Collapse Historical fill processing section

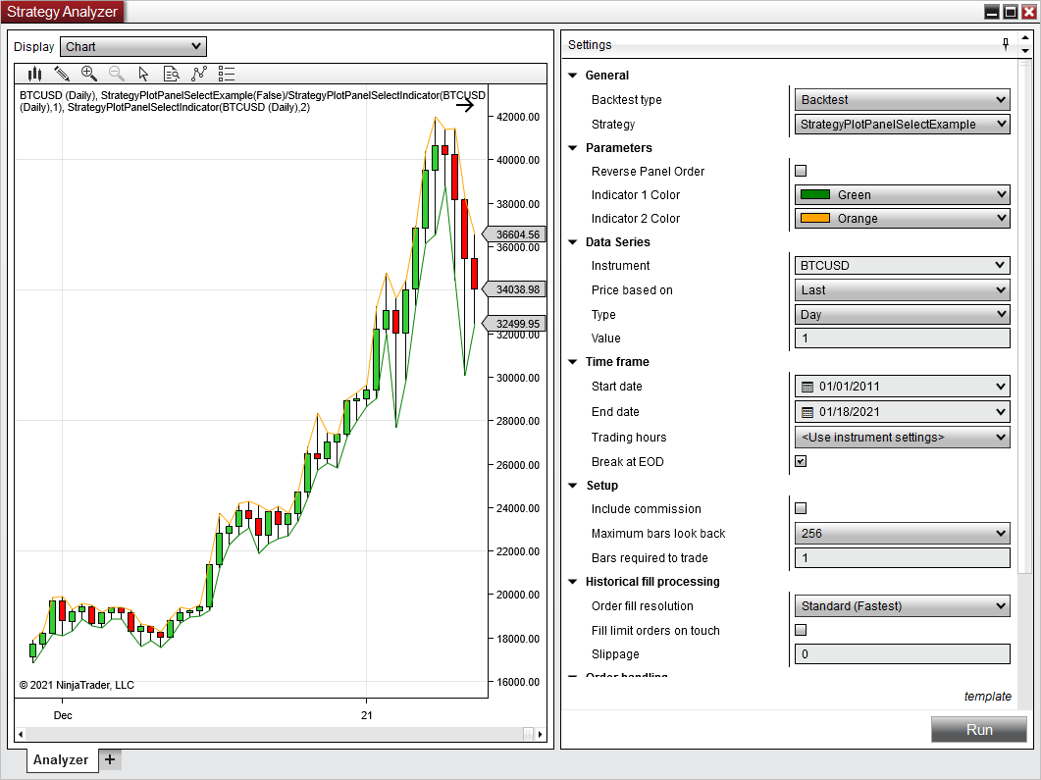pyautogui.click(x=573, y=582)
